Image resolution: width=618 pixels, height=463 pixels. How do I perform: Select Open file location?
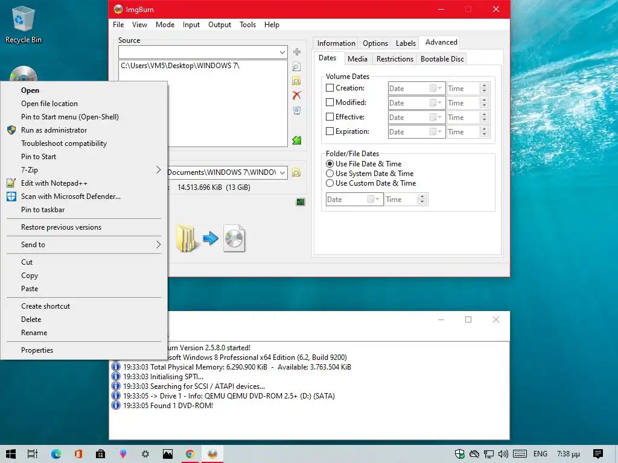[83, 104]
